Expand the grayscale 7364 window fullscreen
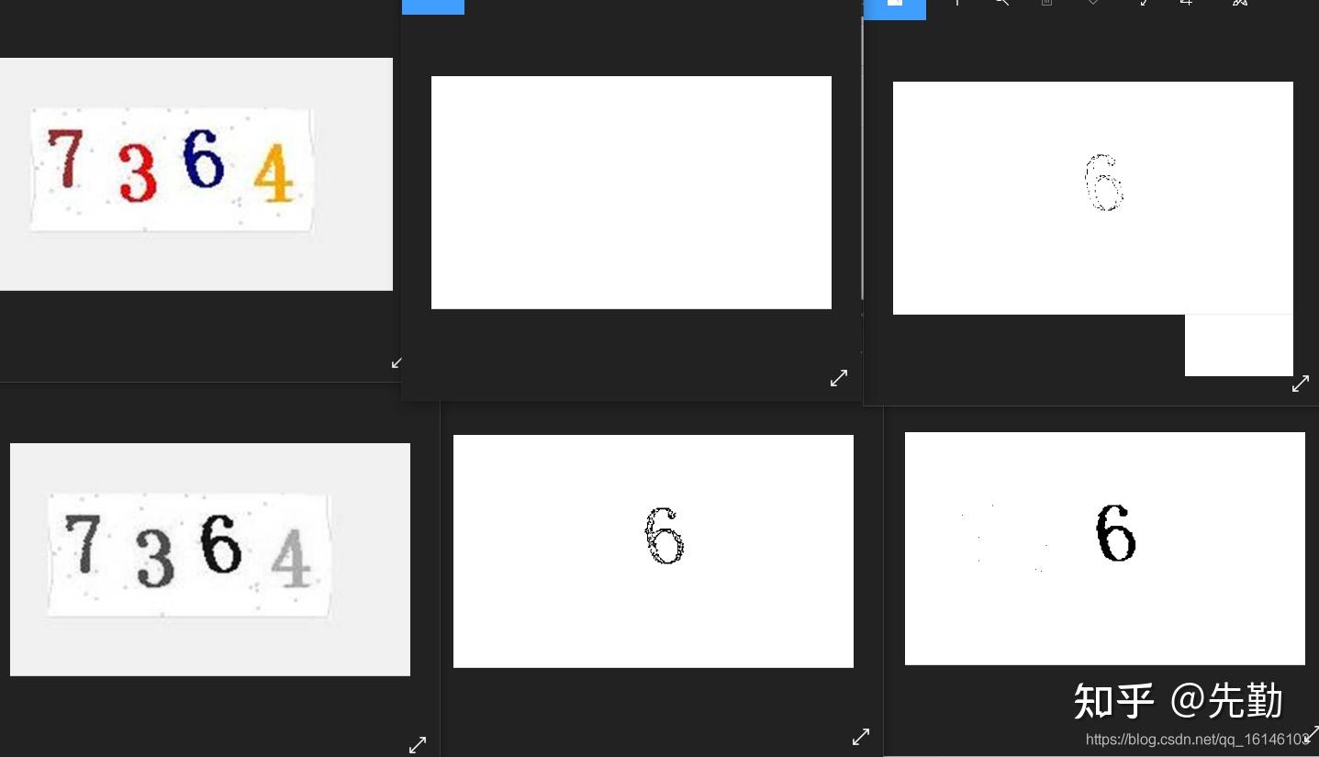The image size is (1319, 757). click(x=418, y=745)
